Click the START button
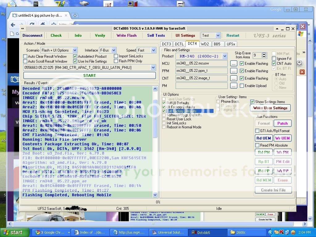 tap(89, 76)
